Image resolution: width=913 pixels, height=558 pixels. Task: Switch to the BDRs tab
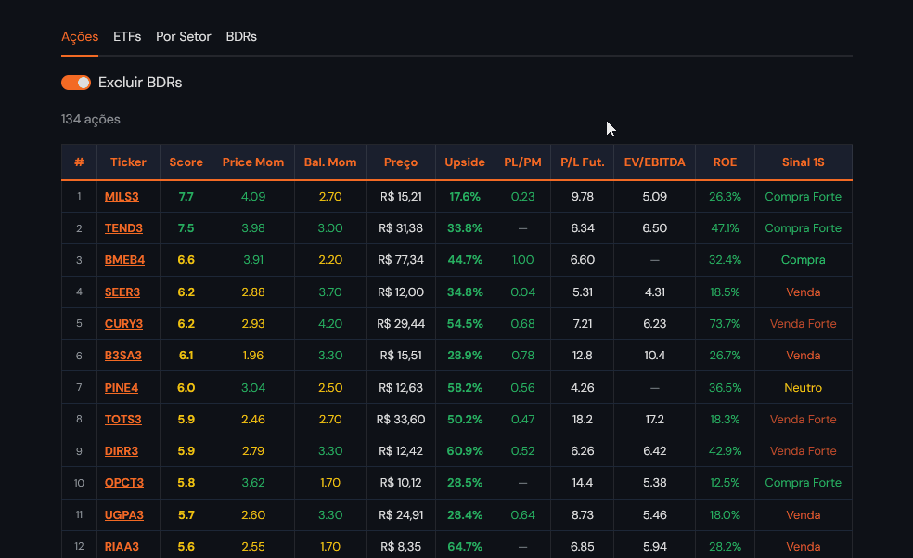(x=241, y=37)
